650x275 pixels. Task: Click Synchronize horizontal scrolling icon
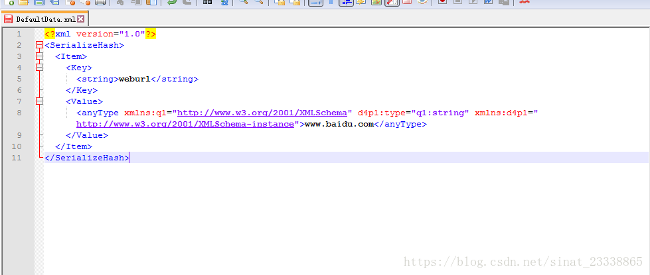pos(294,2)
